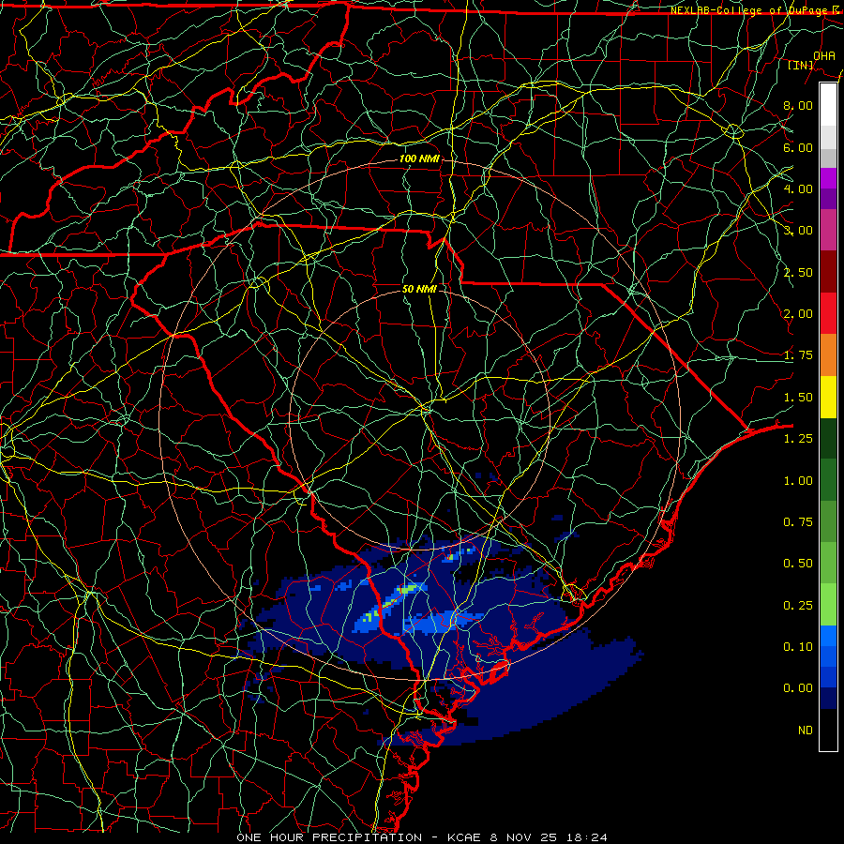Pick the green swatch beside the 0.75 label
Viewport: 844px width, 844px height.
[828, 521]
